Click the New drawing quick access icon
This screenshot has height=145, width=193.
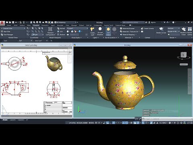7,22
